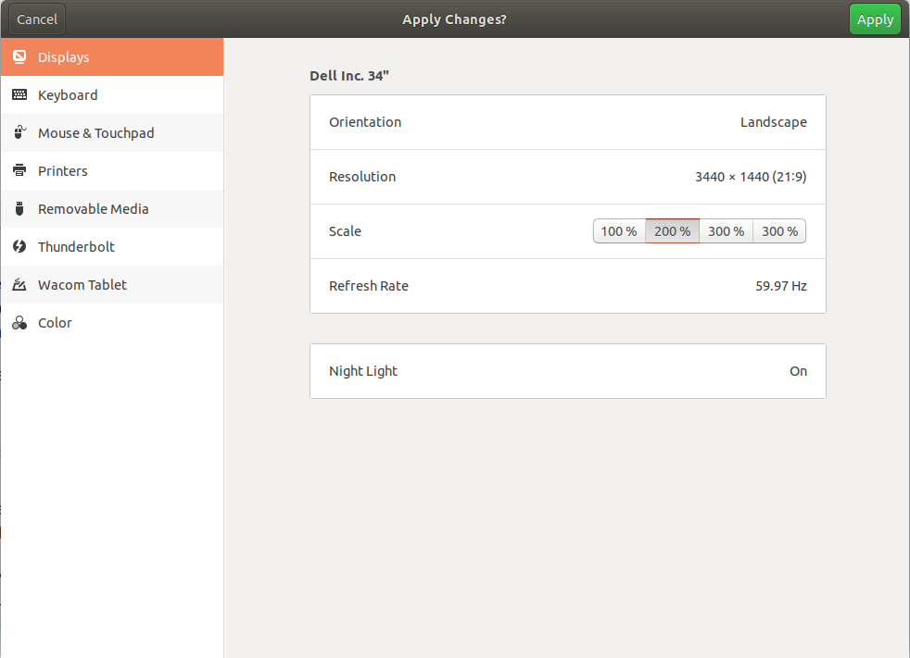
Task: Click the Apply button
Action: pyautogui.click(x=874, y=19)
